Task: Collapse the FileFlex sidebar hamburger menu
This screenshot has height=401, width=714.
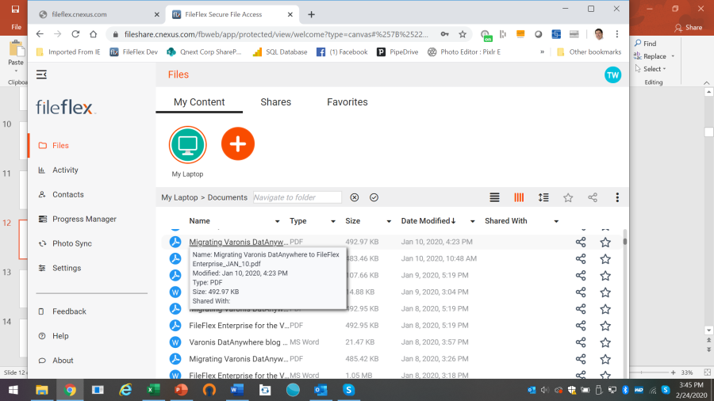Action: [41, 74]
